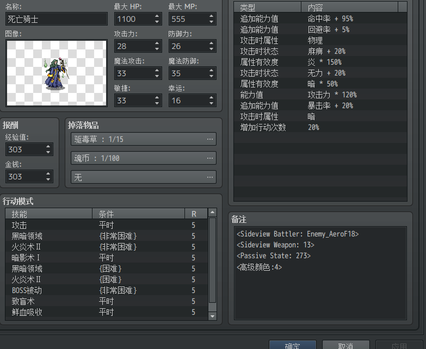Decrease the 金钱 reward with the down arrow

[48, 179]
